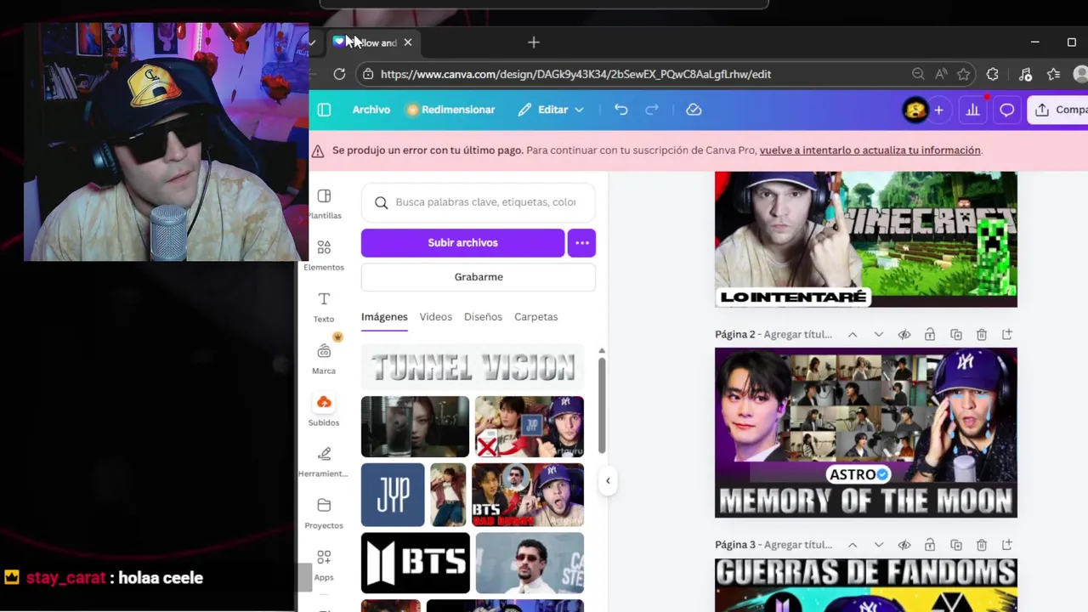Select the JYP logo uploaded image
Screen dimensions: 1088x612
393,495
